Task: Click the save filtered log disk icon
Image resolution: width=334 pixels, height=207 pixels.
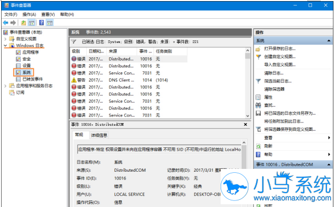Action: click(258, 114)
